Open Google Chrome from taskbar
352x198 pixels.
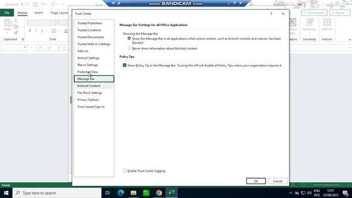point(159,193)
